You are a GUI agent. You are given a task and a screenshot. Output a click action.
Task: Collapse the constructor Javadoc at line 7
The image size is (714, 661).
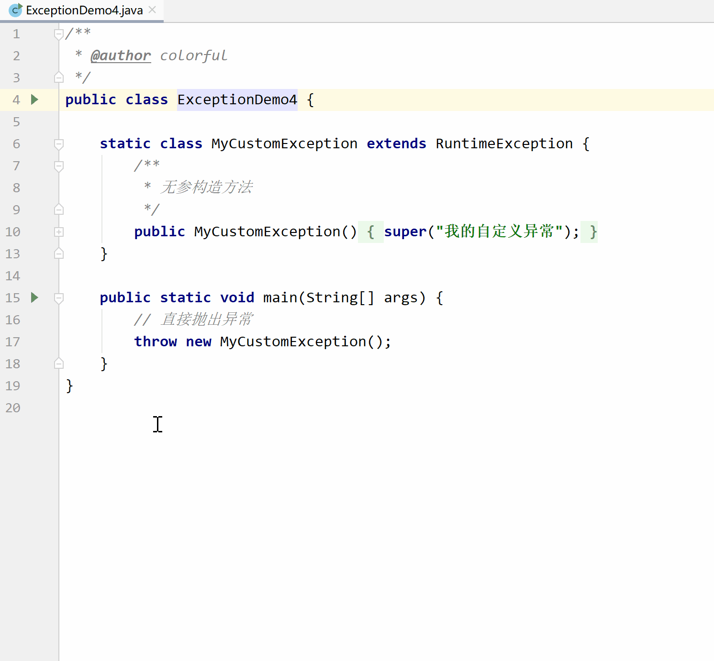(59, 166)
